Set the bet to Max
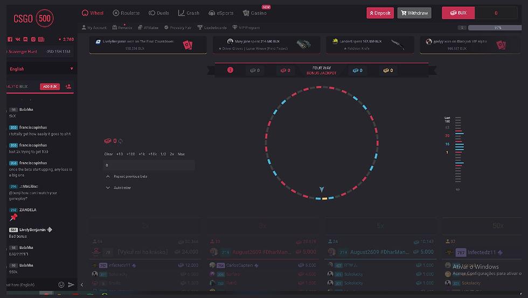 coord(181,154)
